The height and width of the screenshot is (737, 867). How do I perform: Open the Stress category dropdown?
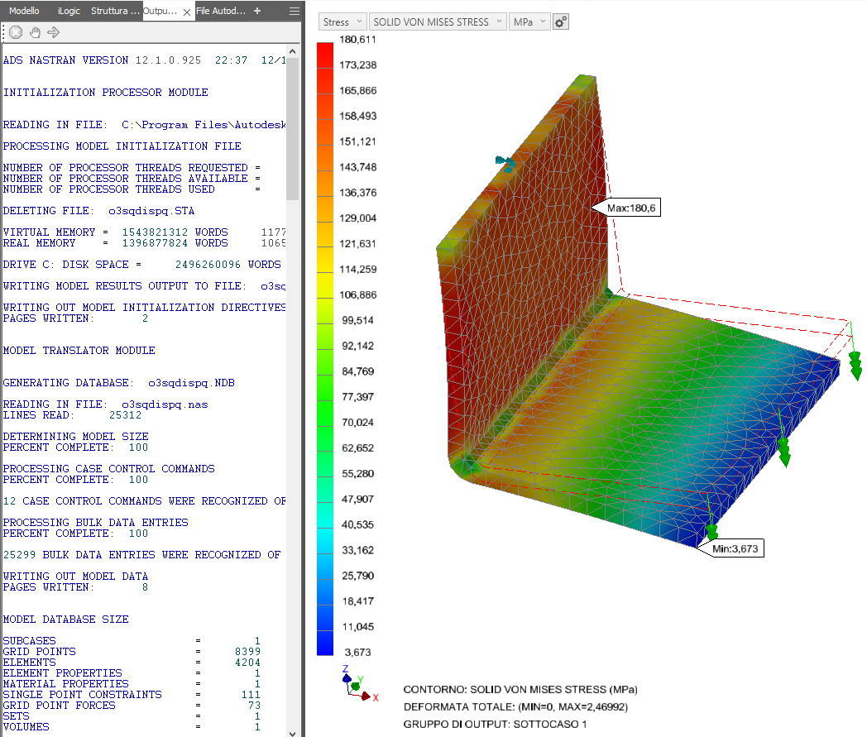[342, 22]
